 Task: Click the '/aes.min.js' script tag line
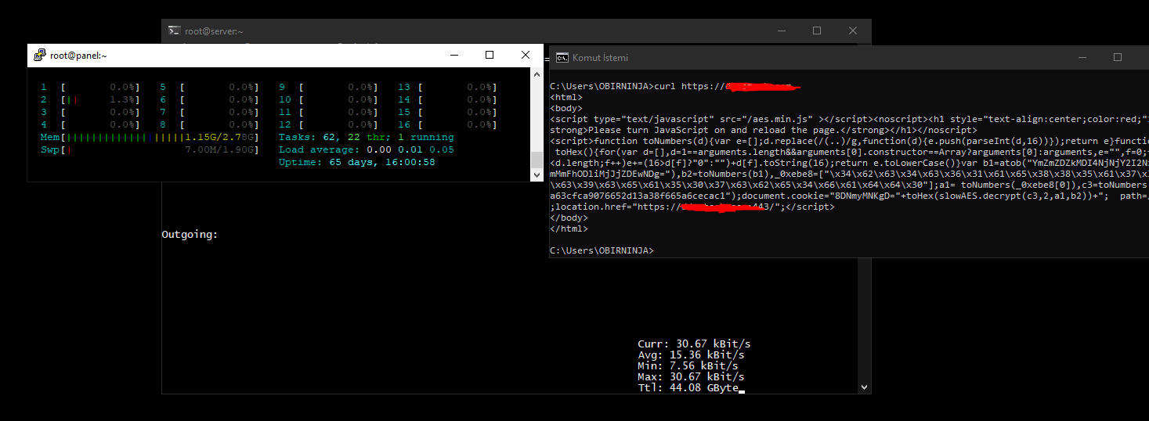tap(849, 119)
